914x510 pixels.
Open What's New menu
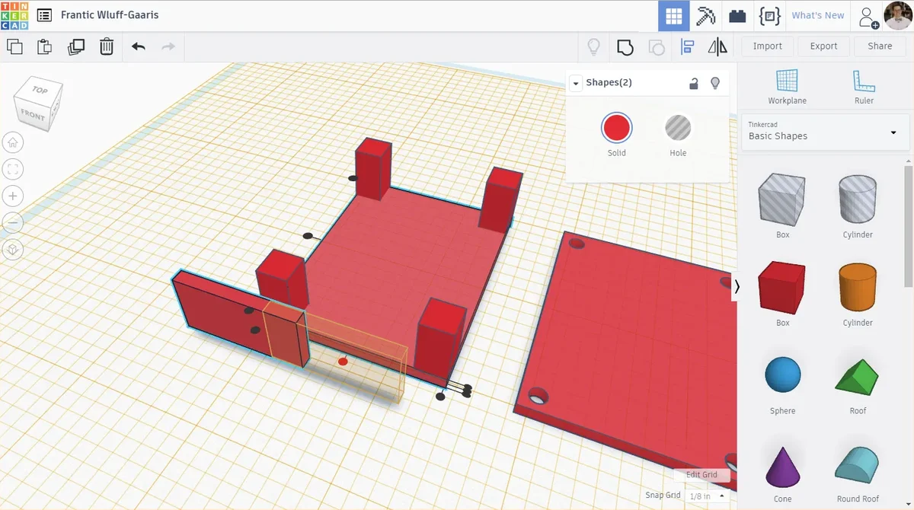point(818,16)
